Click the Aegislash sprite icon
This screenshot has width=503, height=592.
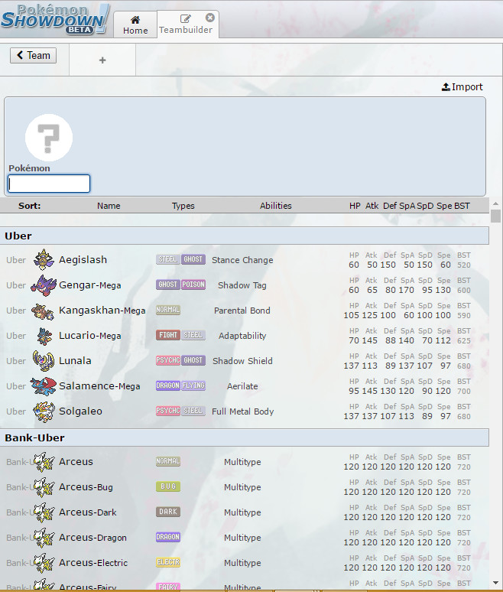click(x=44, y=260)
